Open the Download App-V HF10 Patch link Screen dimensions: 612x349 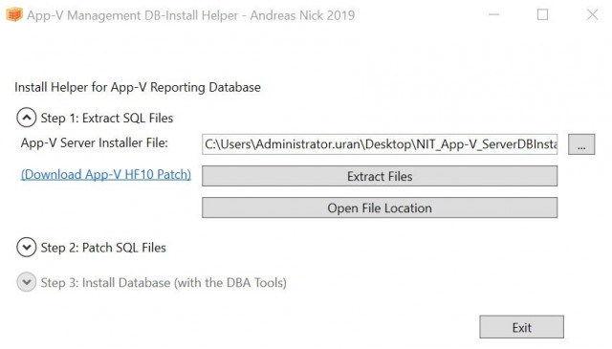(x=106, y=174)
